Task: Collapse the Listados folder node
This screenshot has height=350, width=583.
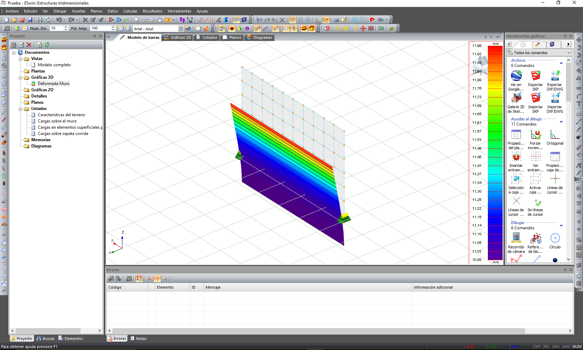Action: 20,109
